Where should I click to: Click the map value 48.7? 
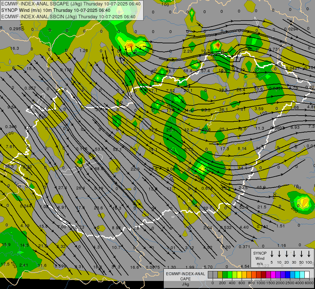171,71
